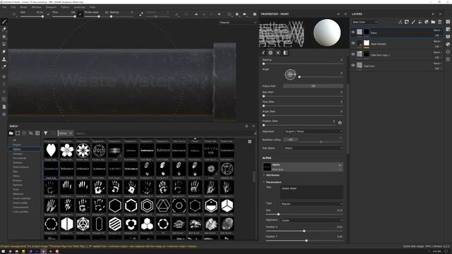Toggle Lazy Mouse icon in toolbar

pyautogui.click(x=141, y=14)
